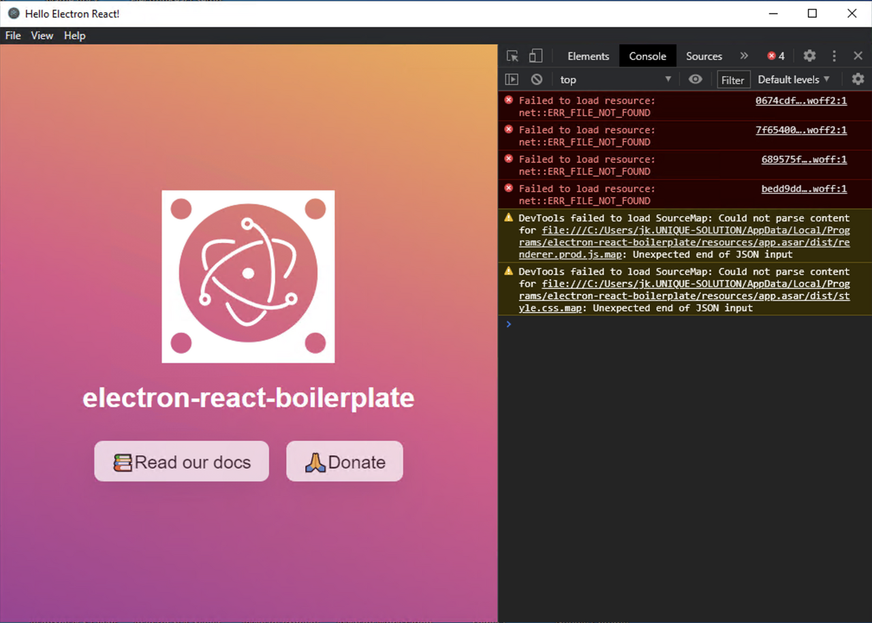The image size is (872, 623).
Task: Open DevTools settings gear
Action: (809, 56)
